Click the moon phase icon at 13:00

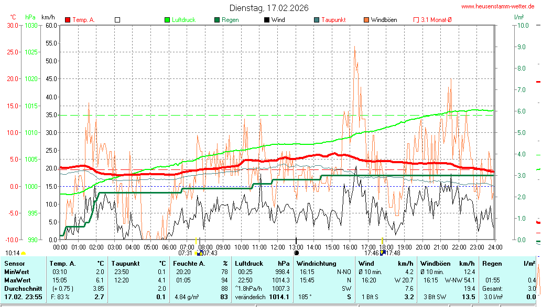[x=296, y=253]
